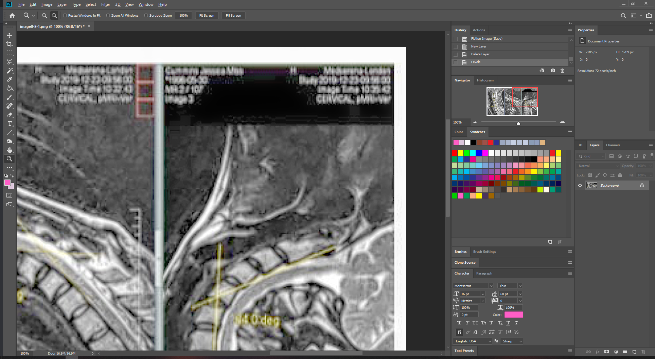Toggle history brush source for Levels state
This screenshot has height=359, width=655.
[456, 62]
